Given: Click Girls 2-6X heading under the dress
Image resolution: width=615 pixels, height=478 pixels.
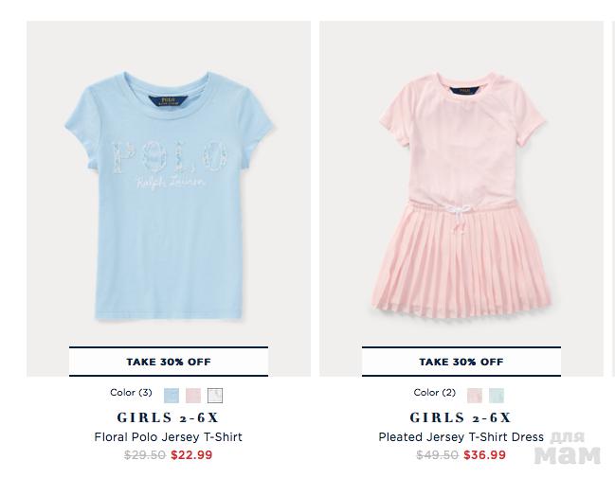Looking at the screenshot, I should click(x=461, y=417).
